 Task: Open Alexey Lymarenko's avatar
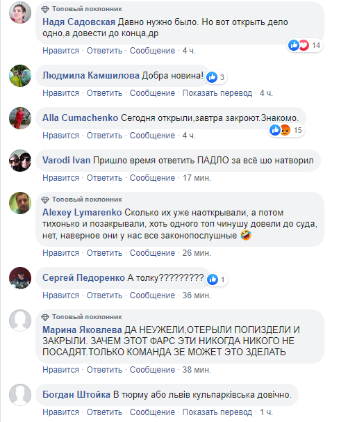coord(20,203)
